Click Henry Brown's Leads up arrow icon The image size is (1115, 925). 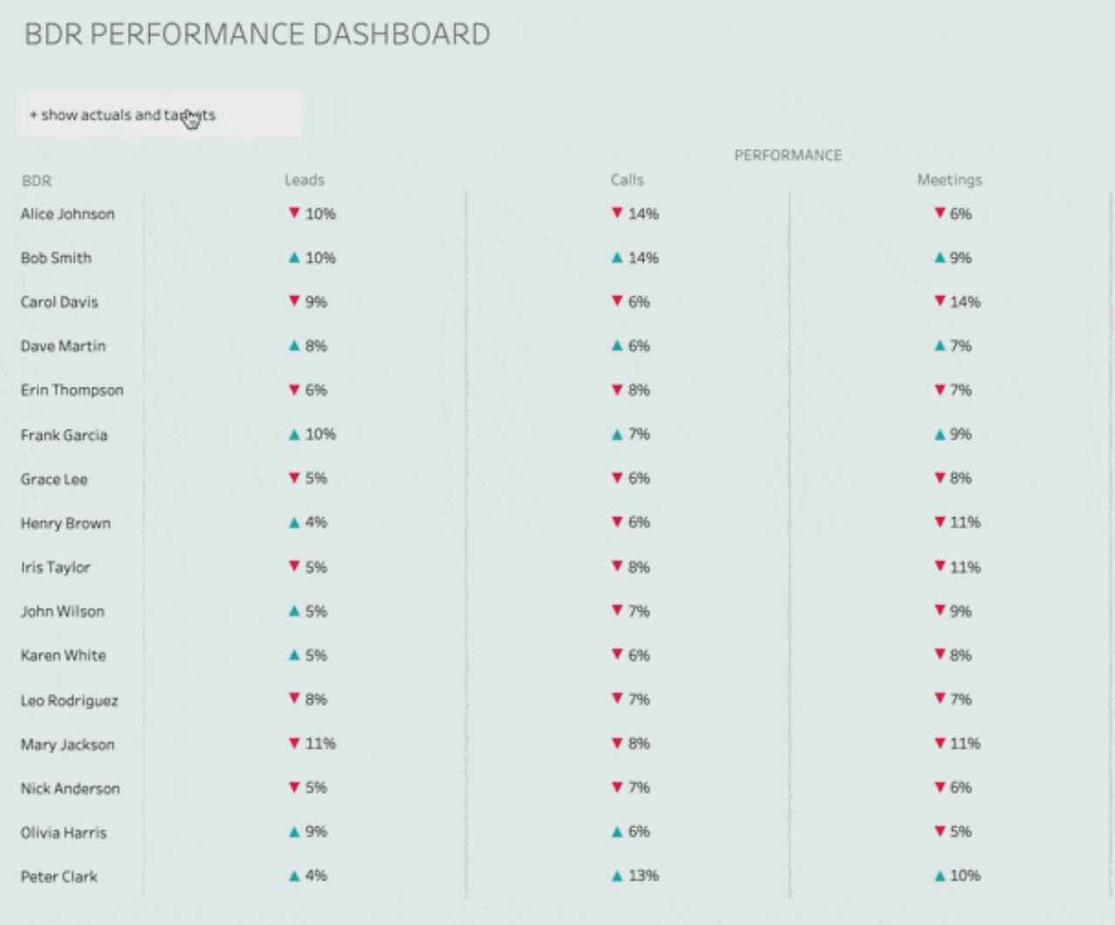(x=294, y=522)
